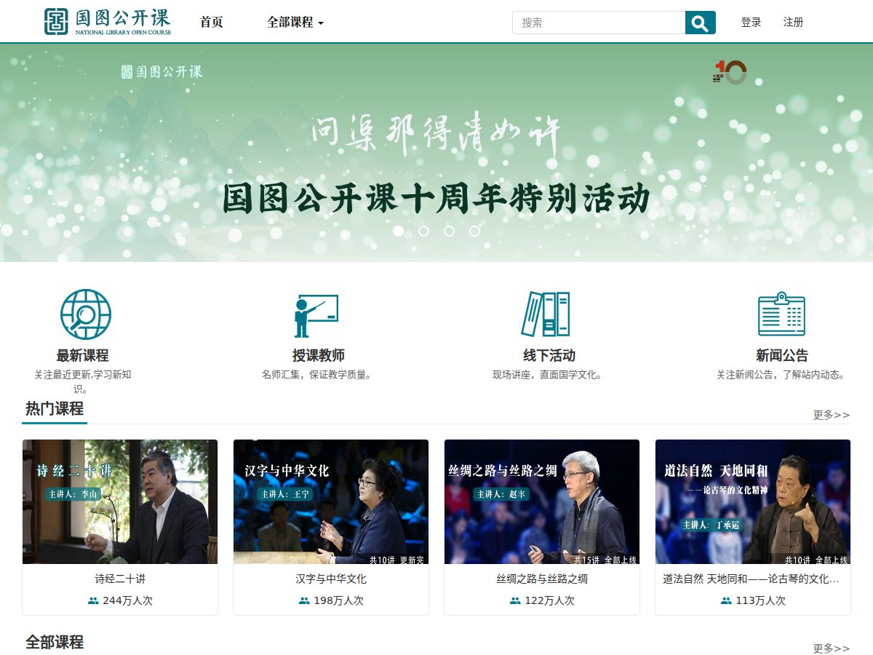Viewport: 873px width, 655px height.
Task: Click the 授课教师 heading text
Action: 318,356
